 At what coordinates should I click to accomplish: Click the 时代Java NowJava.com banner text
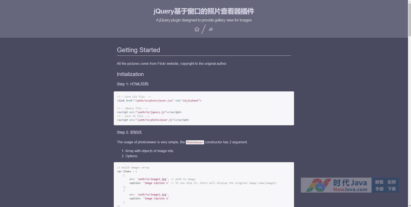click(350, 185)
